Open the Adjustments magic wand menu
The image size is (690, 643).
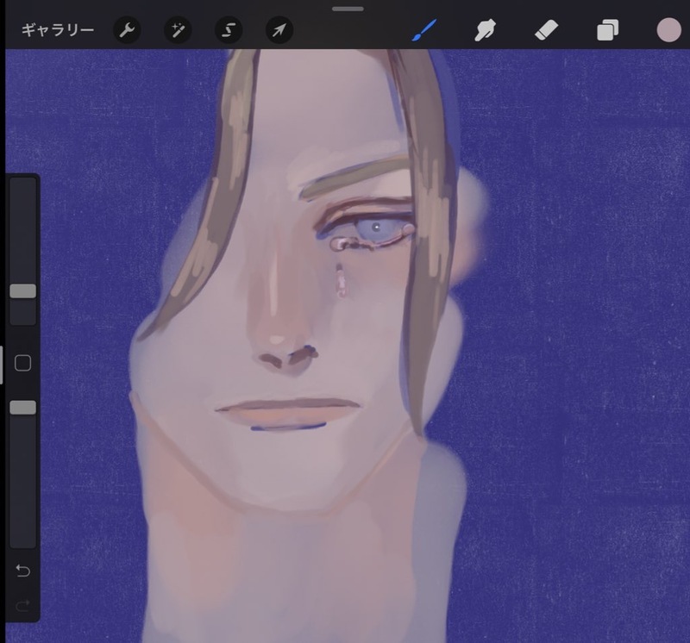click(x=178, y=31)
